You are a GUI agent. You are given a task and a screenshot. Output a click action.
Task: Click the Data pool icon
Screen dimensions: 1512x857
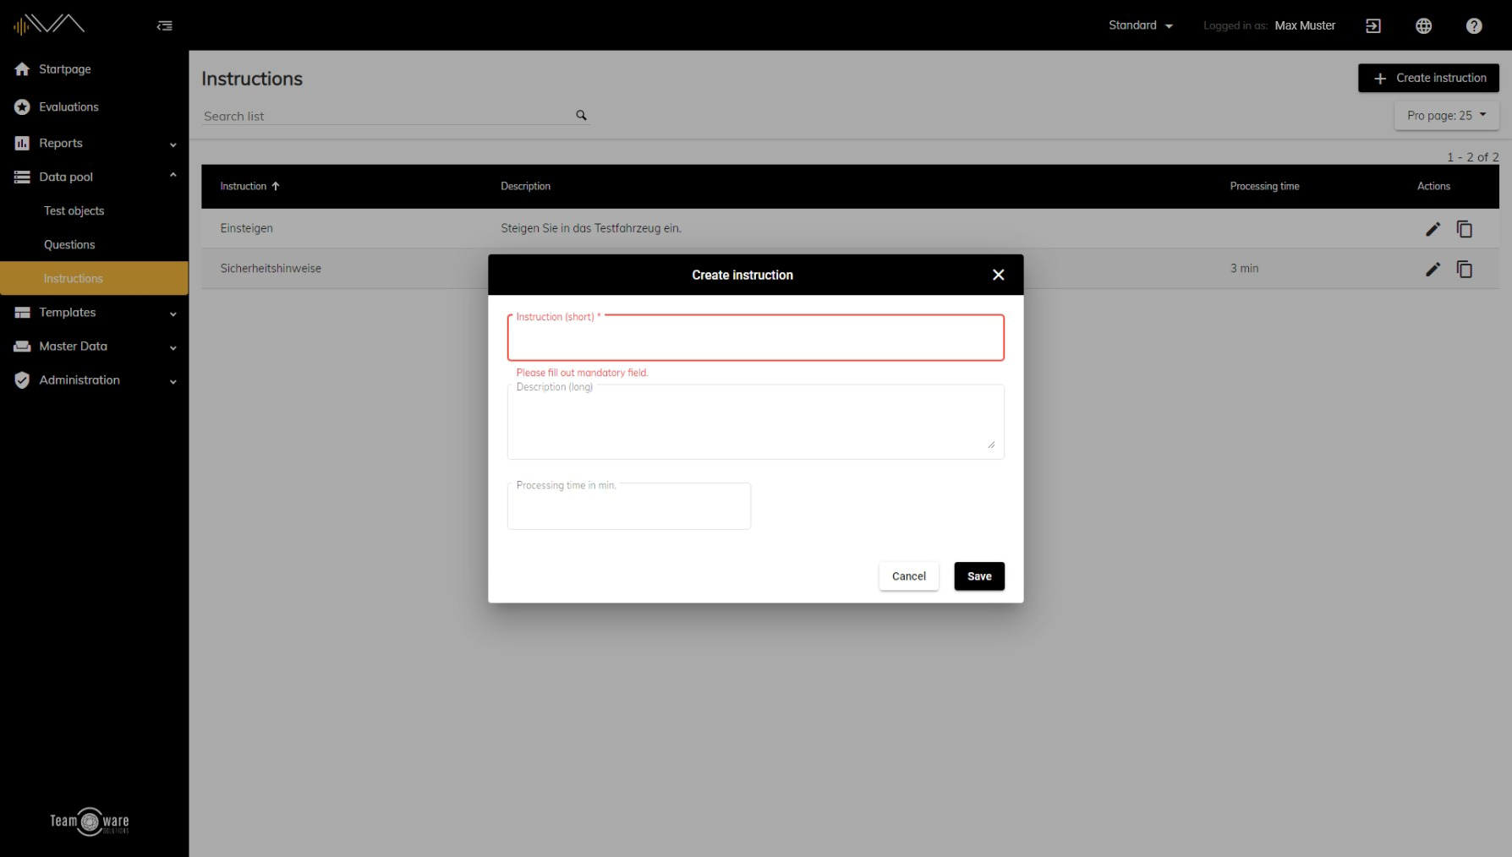click(22, 177)
